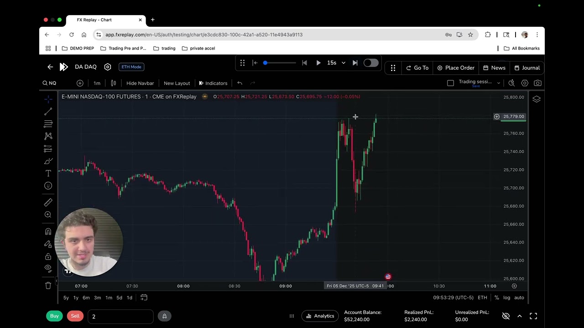This screenshot has width=584, height=328.
Task: Expand the Trading sessions template dropdown
Action: (x=498, y=83)
